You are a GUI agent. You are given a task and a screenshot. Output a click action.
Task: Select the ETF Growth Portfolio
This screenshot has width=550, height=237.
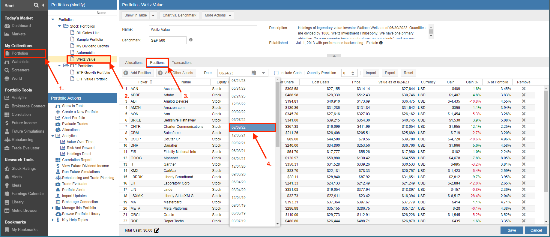[x=93, y=73]
